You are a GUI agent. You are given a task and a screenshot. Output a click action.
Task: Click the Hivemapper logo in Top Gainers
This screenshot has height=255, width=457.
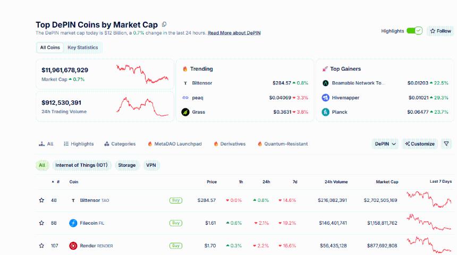click(x=326, y=98)
